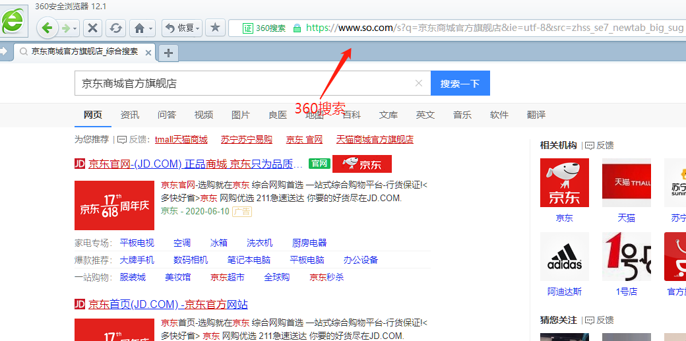Switch to the 音乐 category
Image resolution: width=686 pixels, height=341 pixels.
[x=462, y=115]
